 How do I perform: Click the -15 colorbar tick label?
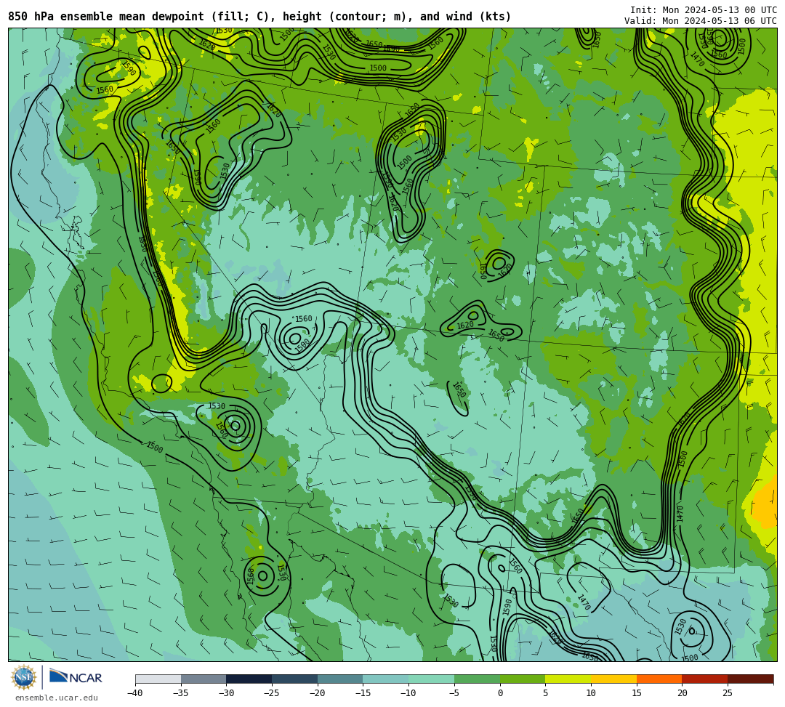point(363,693)
